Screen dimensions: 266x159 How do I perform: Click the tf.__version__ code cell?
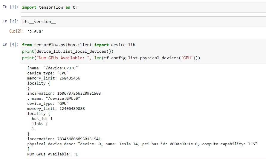(x=143, y=22)
